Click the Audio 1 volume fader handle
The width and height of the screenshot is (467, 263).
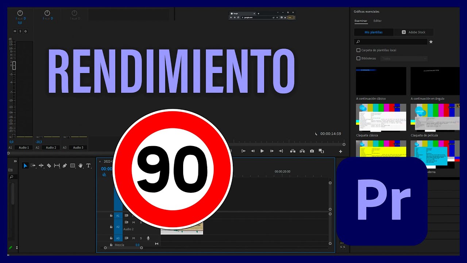pyautogui.click(x=14, y=65)
